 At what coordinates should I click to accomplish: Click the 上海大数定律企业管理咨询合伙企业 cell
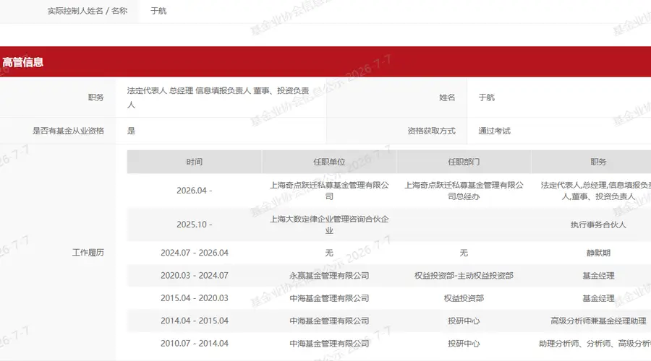click(329, 225)
